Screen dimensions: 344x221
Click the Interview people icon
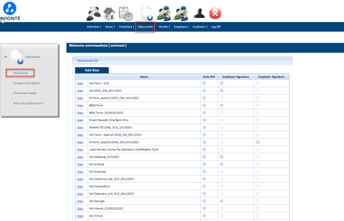click(94, 12)
